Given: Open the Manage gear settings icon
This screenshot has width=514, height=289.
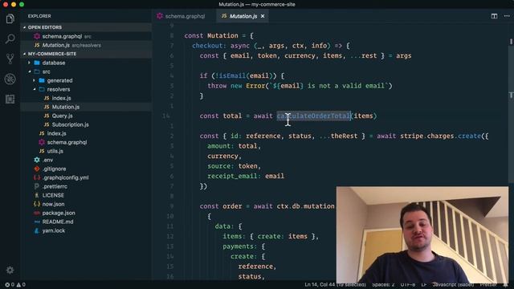Looking at the screenshot, I should pos(10,270).
